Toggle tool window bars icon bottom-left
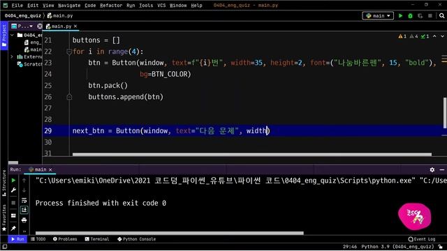447x251 pixels. (4, 247)
